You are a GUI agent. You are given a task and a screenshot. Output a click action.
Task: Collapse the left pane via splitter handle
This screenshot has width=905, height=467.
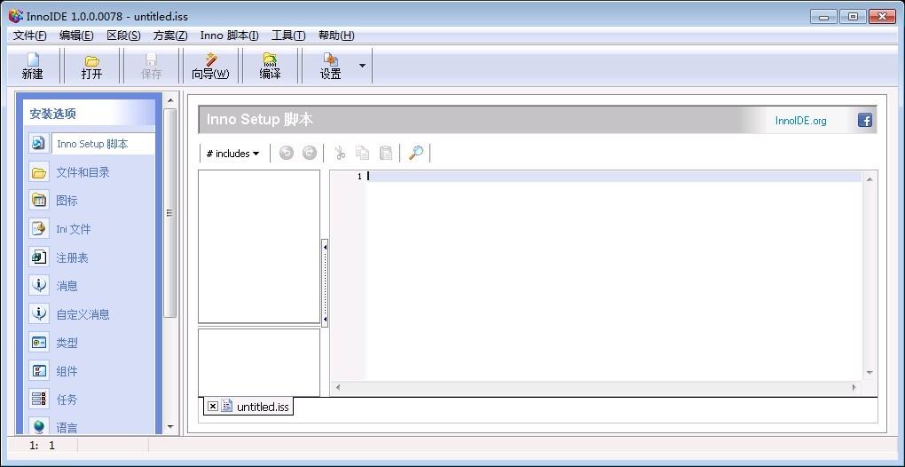(x=325, y=283)
